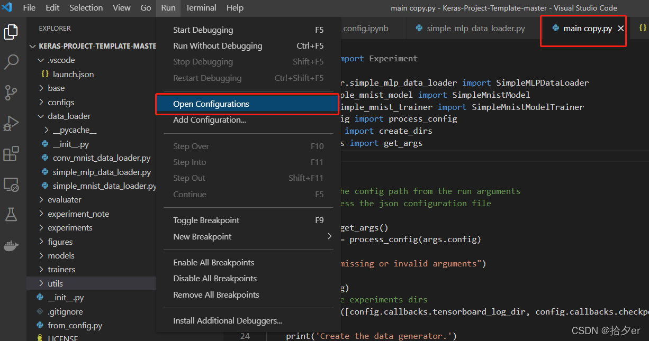Expand the models folder
649x341 pixels.
[x=41, y=256]
